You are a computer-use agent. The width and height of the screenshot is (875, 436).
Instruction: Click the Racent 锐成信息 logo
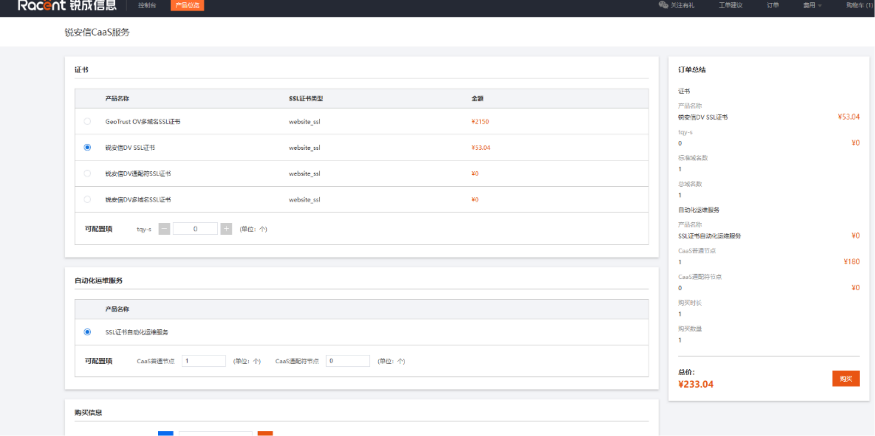[67, 5]
